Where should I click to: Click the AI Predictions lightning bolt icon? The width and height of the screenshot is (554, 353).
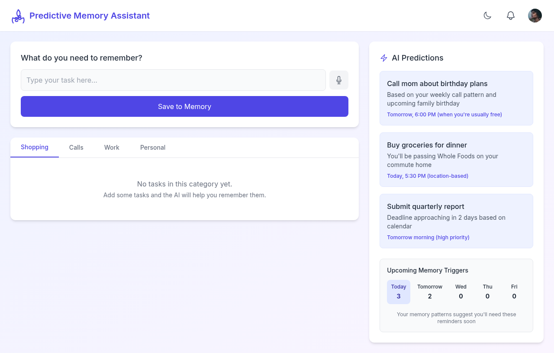pyautogui.click(x=383, y=58)
